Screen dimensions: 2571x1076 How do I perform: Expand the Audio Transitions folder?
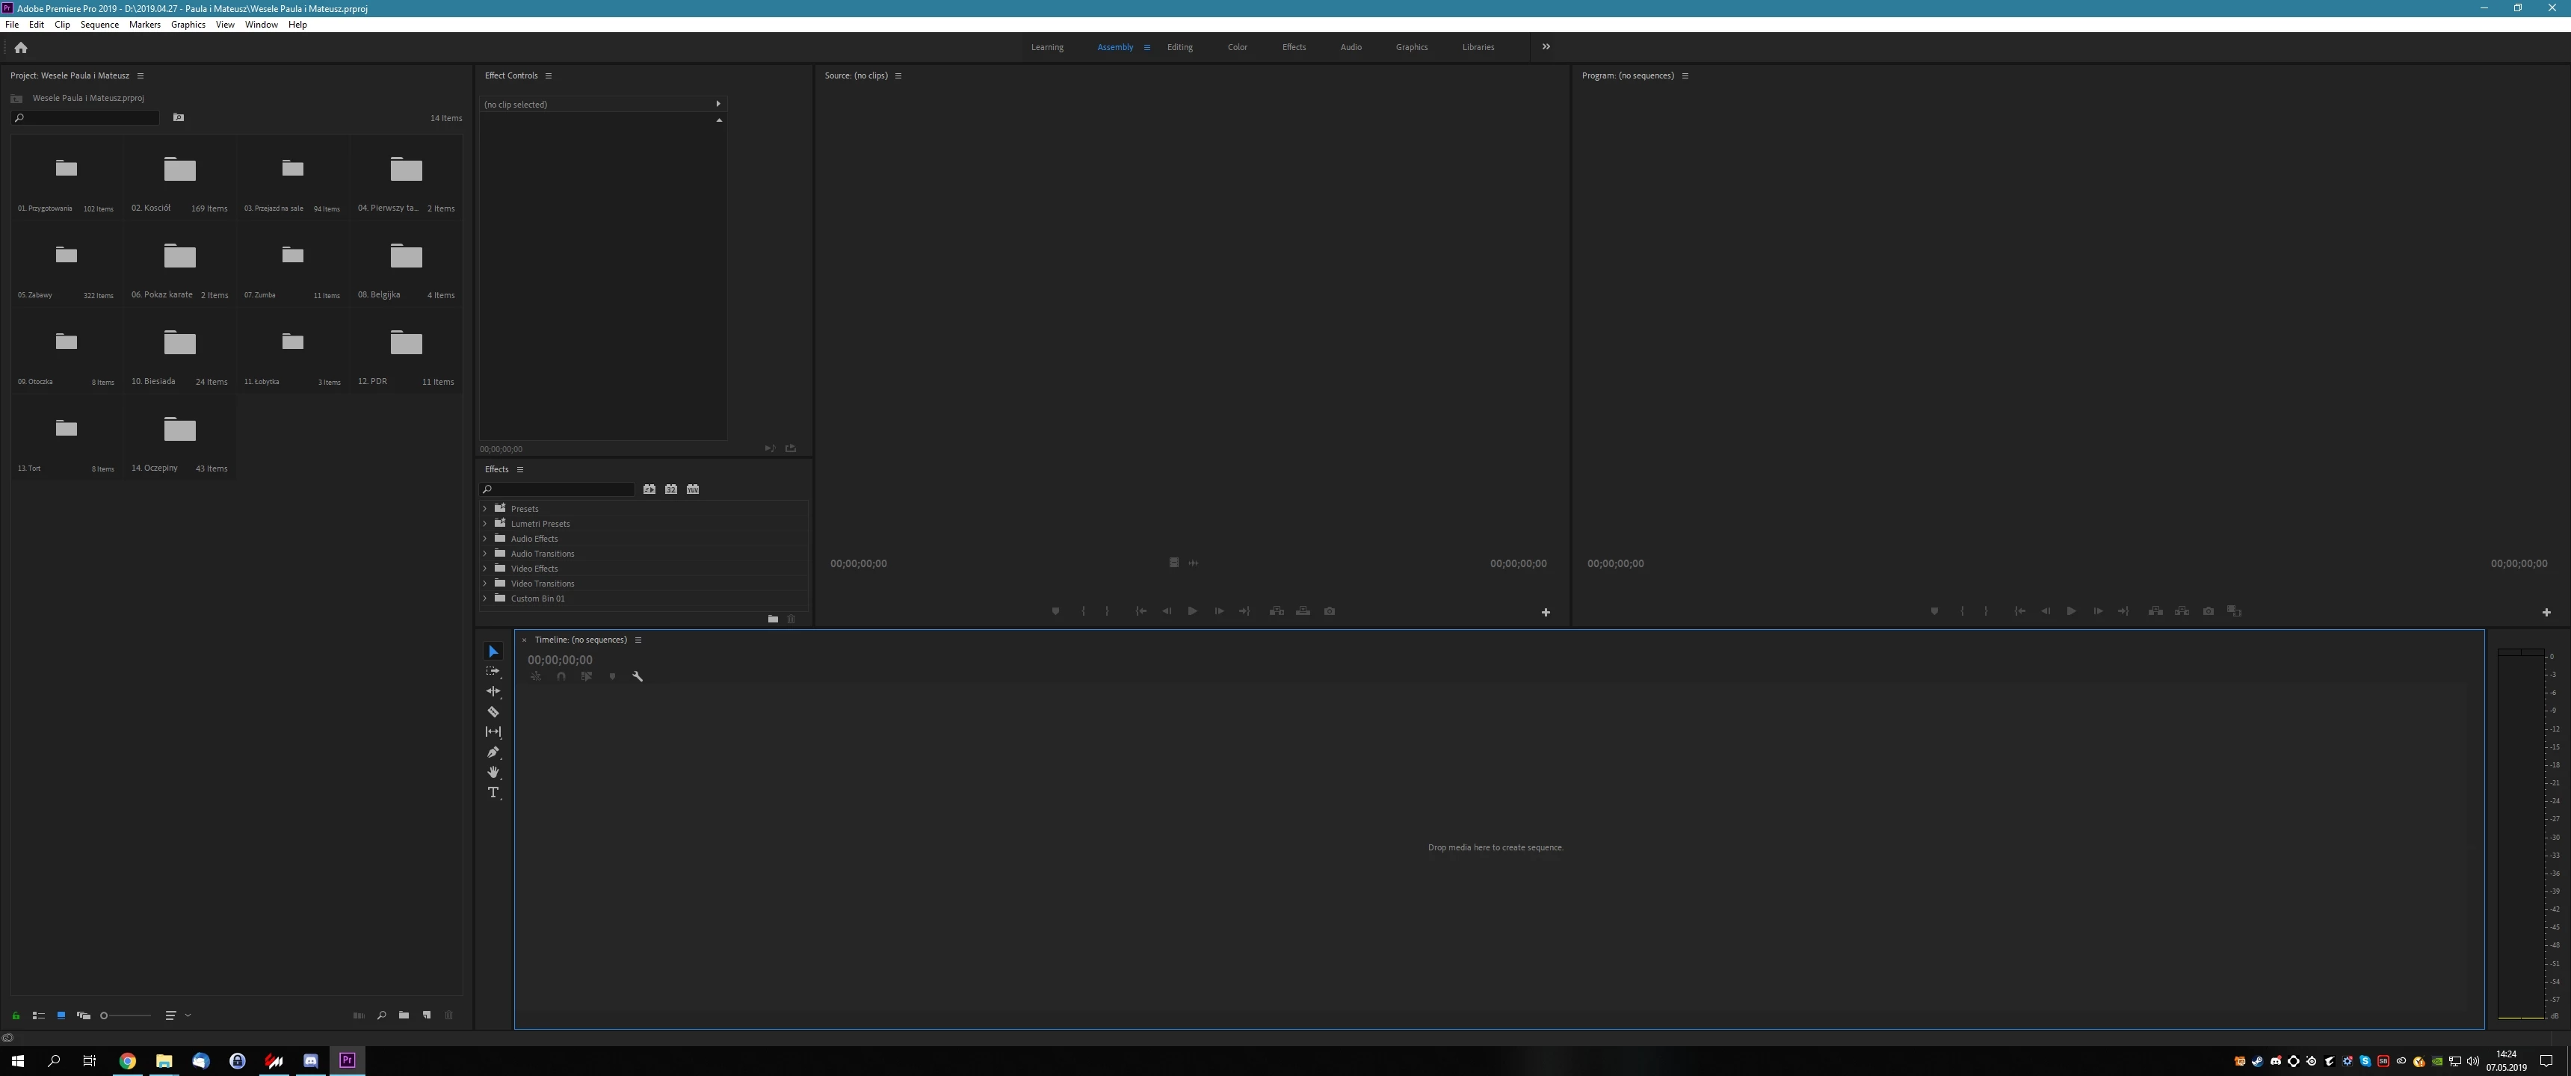[485, 554]
